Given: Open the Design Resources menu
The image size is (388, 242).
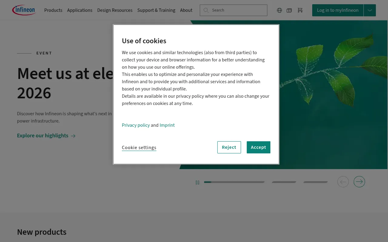Looking at the screenshot, I should point(115,10).
